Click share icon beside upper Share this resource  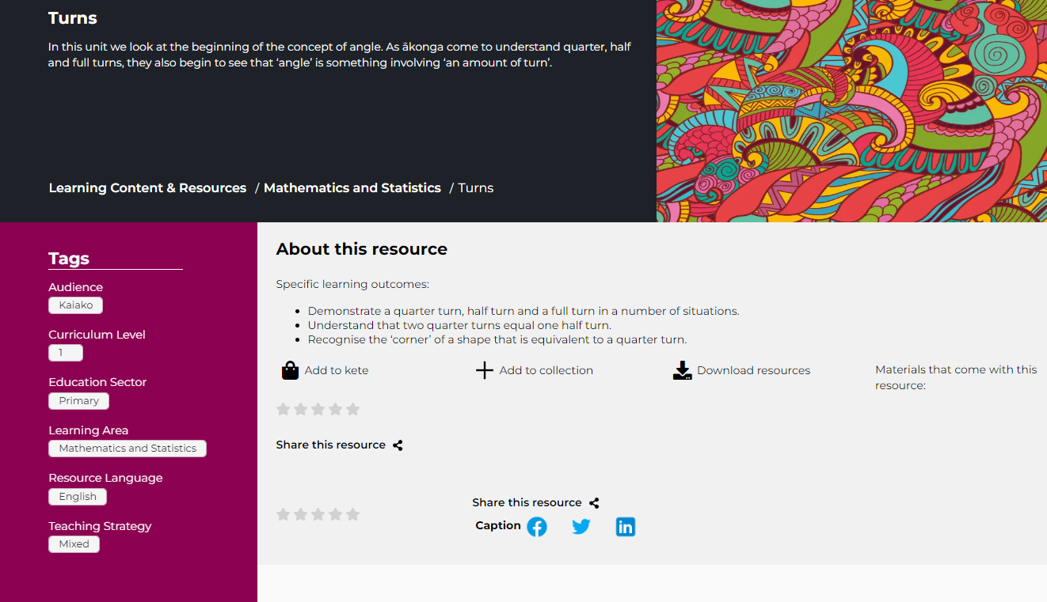pyautogui.click(x=398, y=445)
